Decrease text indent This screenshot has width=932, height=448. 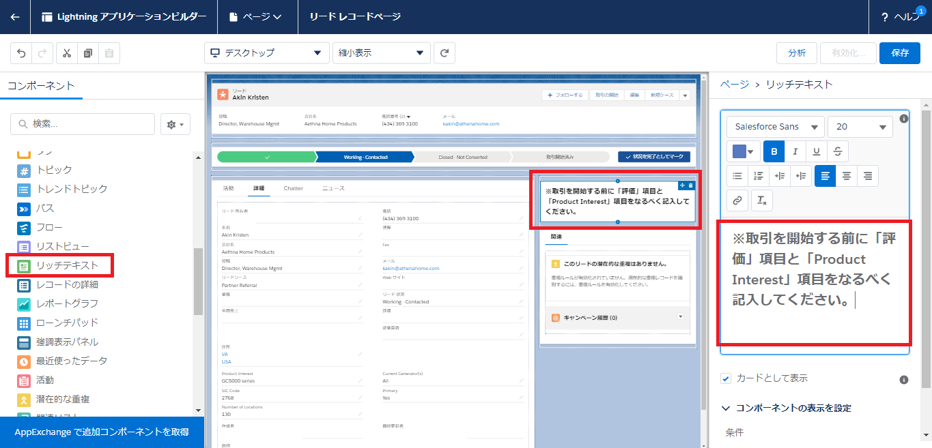[x=801, y=176]
